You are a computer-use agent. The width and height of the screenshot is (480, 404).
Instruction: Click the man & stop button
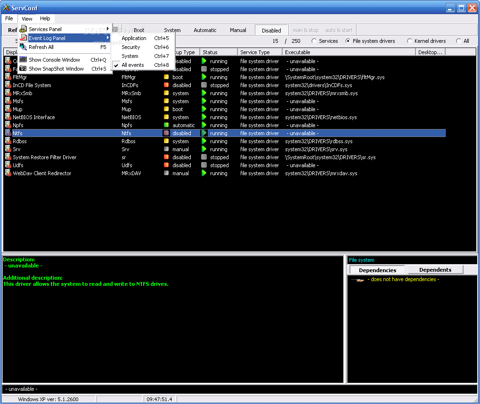point(306,30)
